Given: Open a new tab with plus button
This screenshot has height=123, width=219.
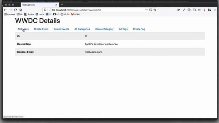Looking at the screenshot, I should pyautogui.click(x=62, y=5).
